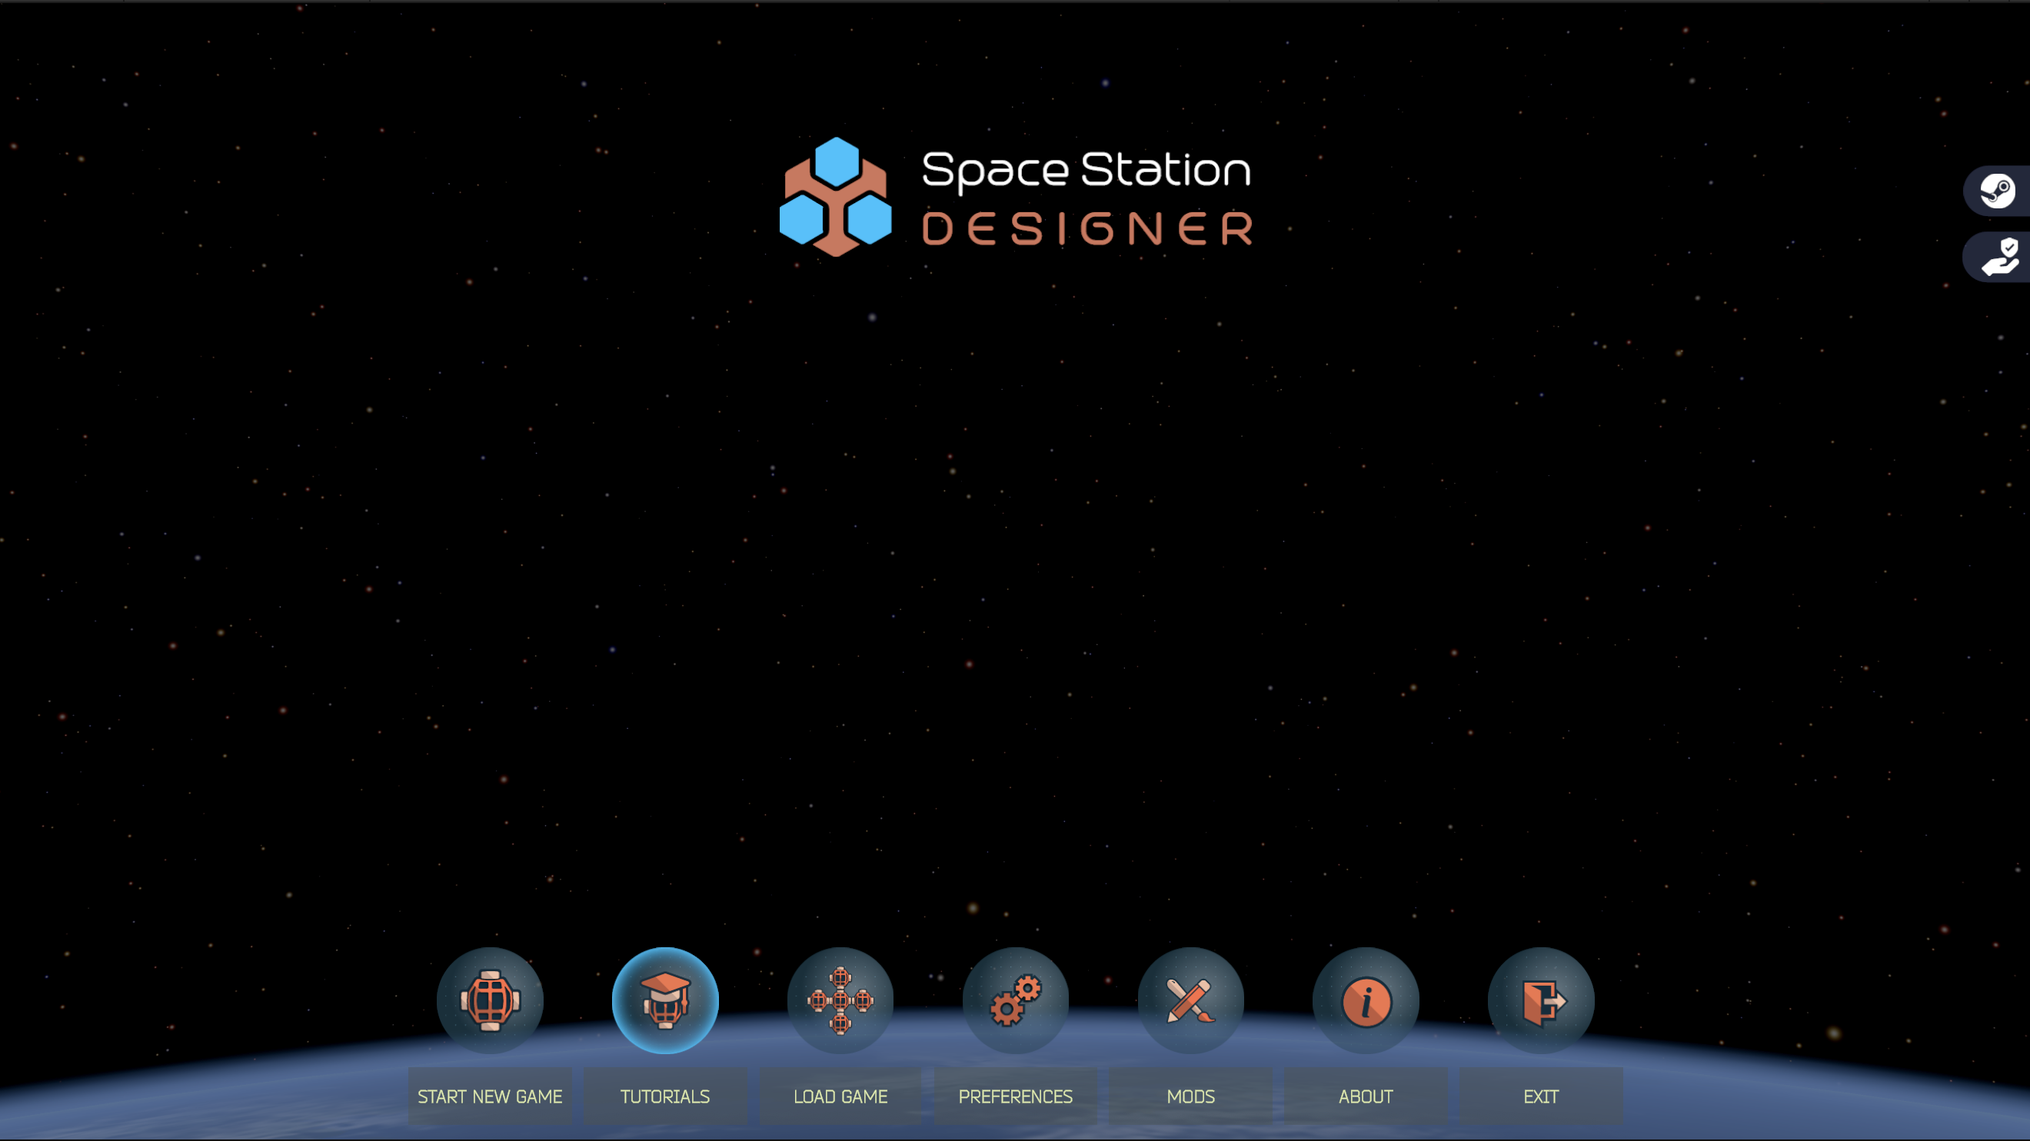Screen dimensions: 2030x1141
Task: Open the graduation cap Tutorials icon
Action: pos(665,1001)
